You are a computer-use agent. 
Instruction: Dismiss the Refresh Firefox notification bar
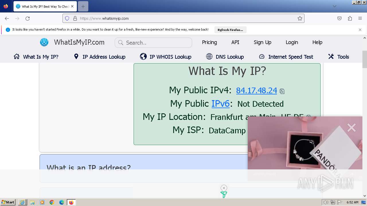coord(360,29)
